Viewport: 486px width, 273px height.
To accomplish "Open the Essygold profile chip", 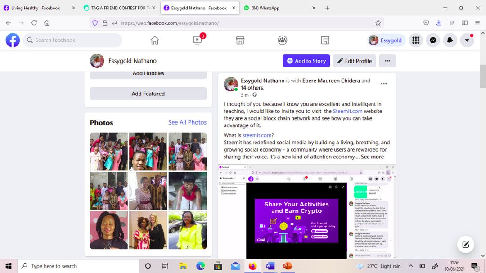I will coord(387,40).
